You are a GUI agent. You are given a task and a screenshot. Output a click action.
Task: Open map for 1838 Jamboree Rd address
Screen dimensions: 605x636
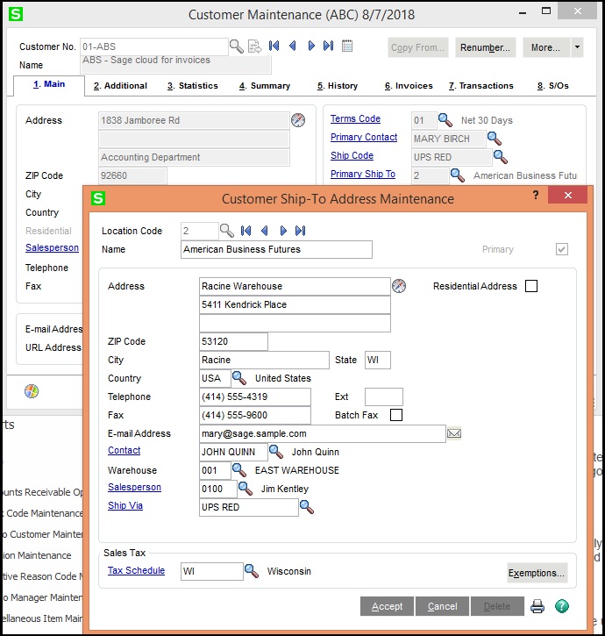pos(298,120)
